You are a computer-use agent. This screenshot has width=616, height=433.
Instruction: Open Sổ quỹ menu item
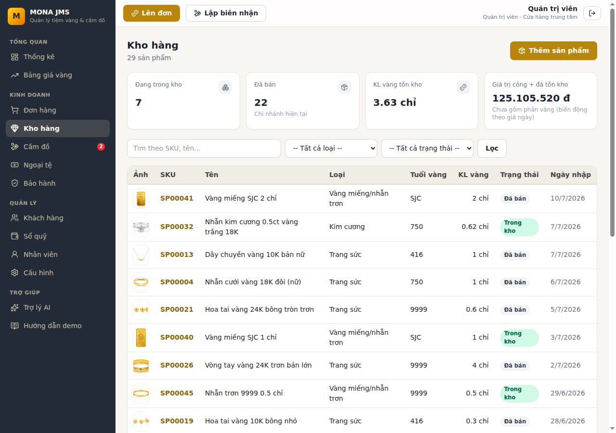tap(58, 236)
